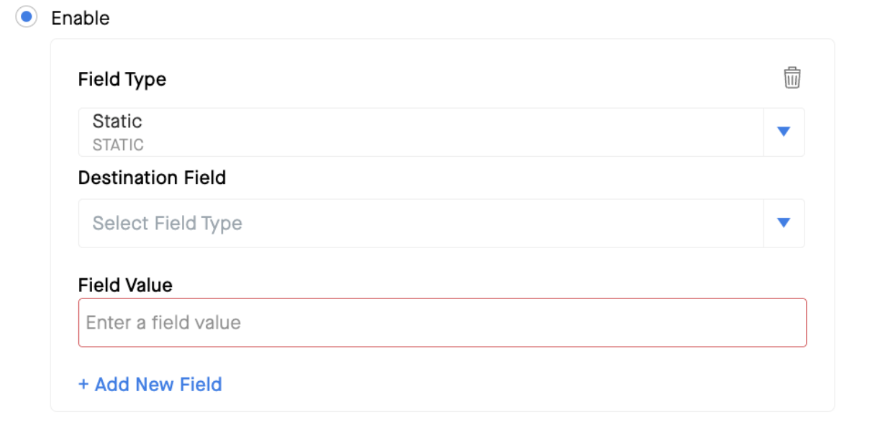
Task: Click the separator cell holding Field Type arrow
Action: click(784, 132)
